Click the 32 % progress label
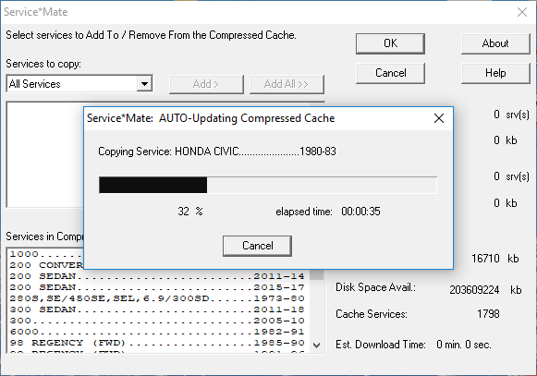 point(190,212)
